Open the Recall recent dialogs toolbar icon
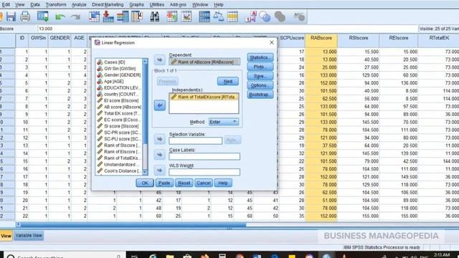Image resolution: width=459 pixels, height=258 pixels. point(43,16)
